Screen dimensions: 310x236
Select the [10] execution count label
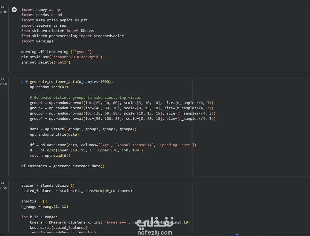[x=3, y=7]
